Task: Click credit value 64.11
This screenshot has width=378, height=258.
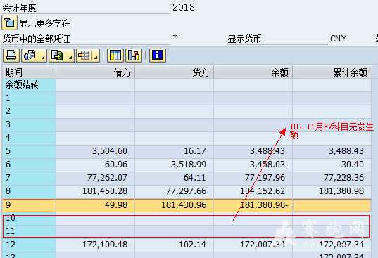Action: [x=195, y=178]
